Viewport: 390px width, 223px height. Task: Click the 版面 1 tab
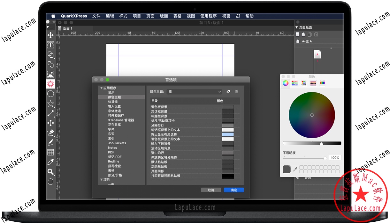(x=68, y=28)
